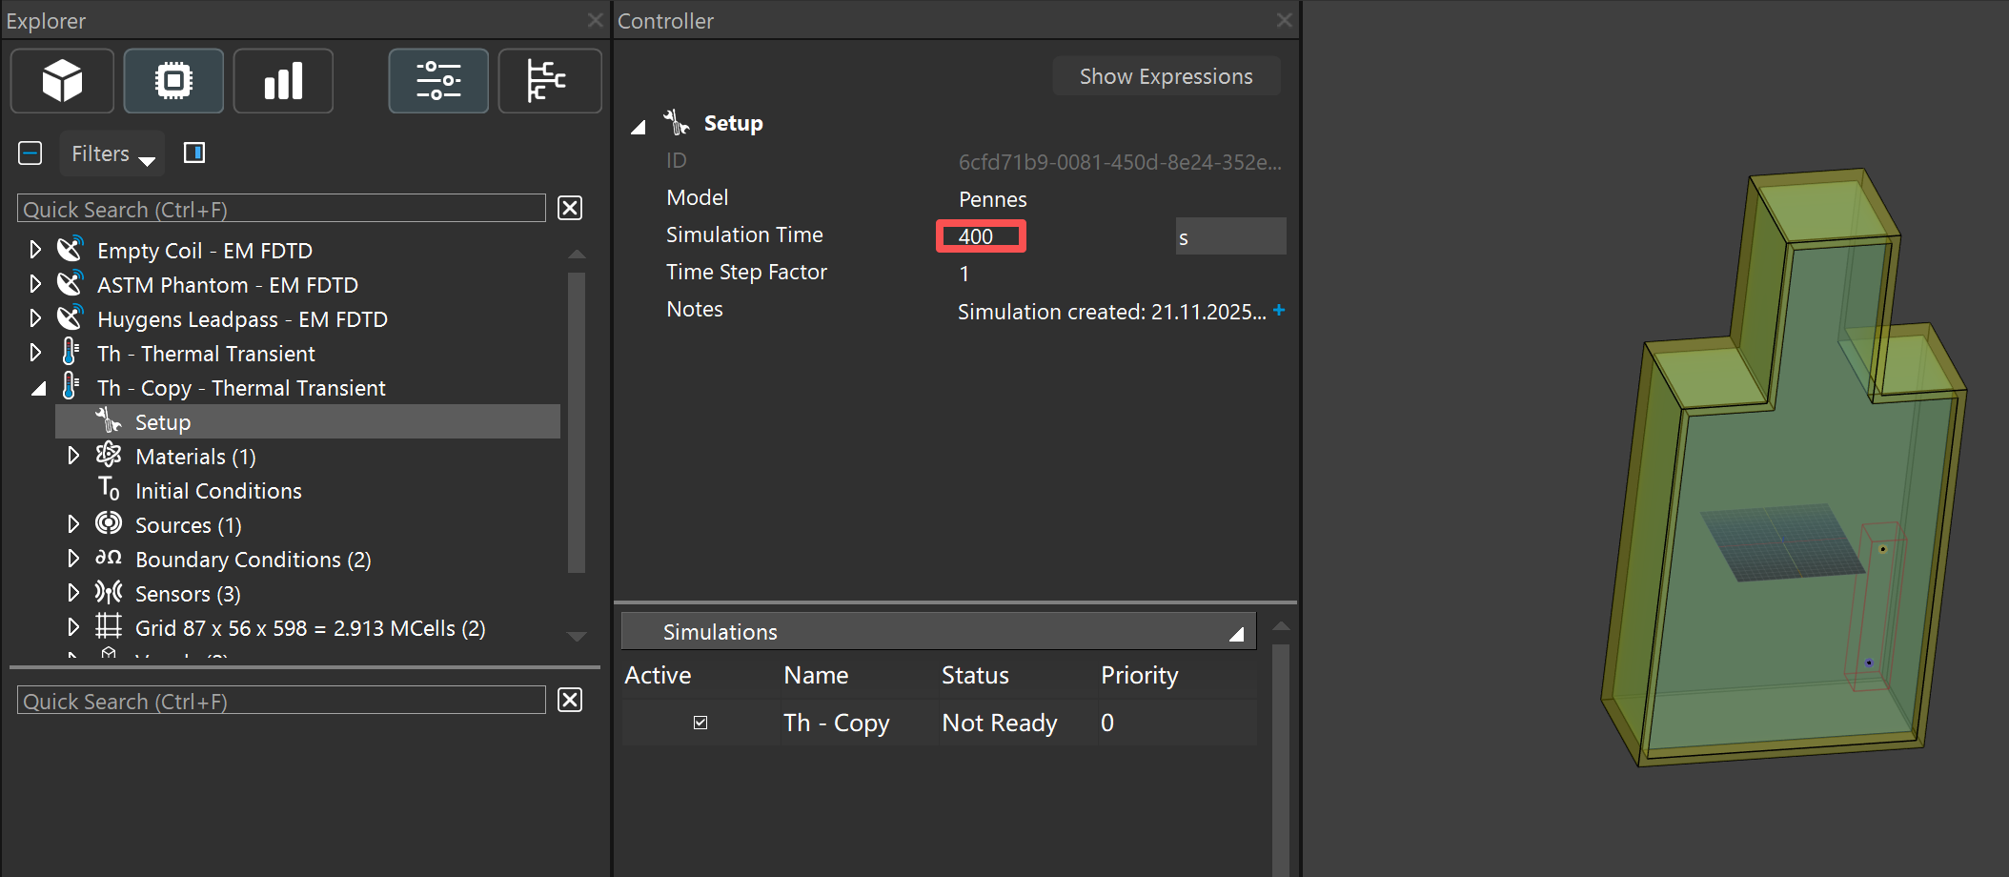This screenshot has width=2009, height=877.
Task: Open the Model view cube icon
Action: [63, 81]
